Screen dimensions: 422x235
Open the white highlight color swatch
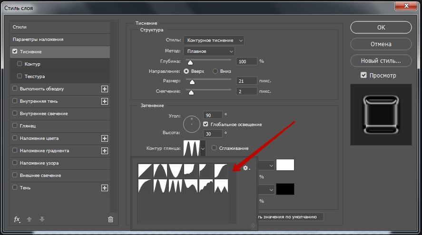coord(285,165)
